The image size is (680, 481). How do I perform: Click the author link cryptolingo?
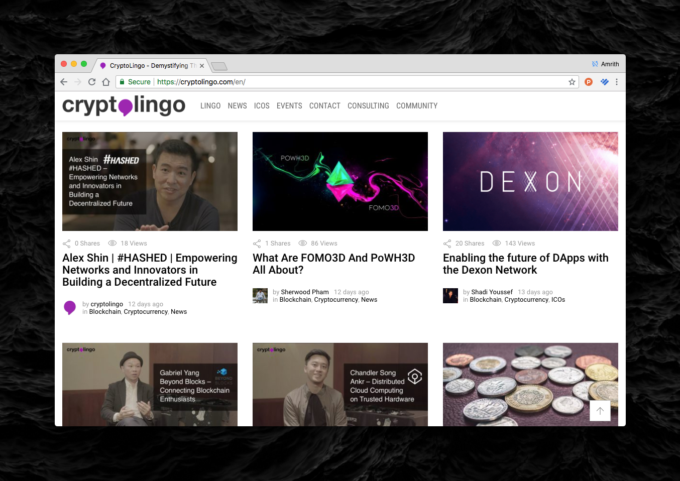click(x=106, y=304)
